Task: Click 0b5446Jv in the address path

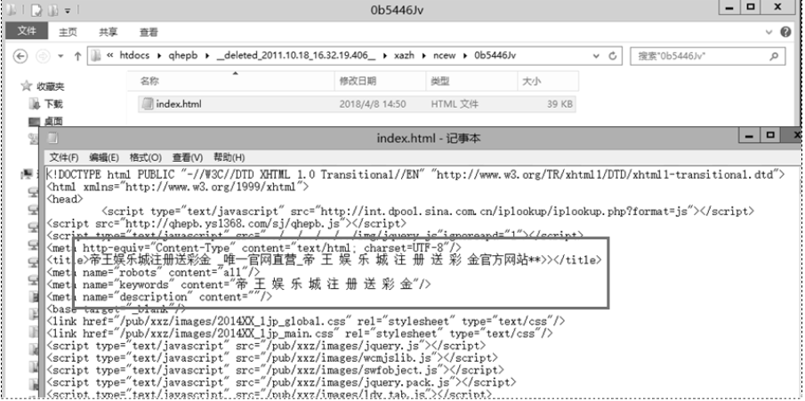Action: 495,55
